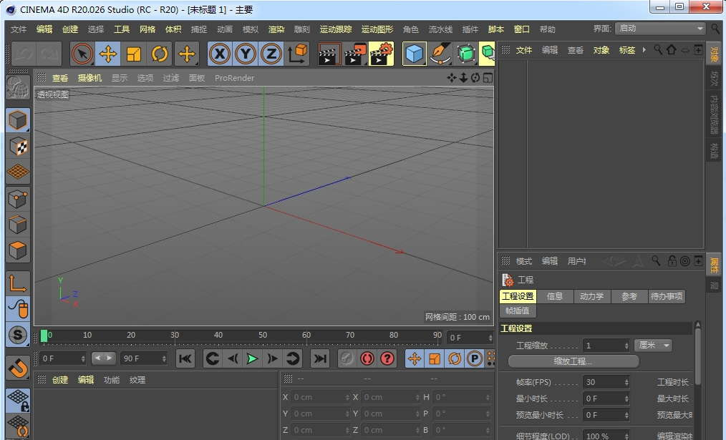The height and width of the screenshot is (440, 726).
Task: Open the material manager 创建 menu
Action: click(x=60, y=380)
